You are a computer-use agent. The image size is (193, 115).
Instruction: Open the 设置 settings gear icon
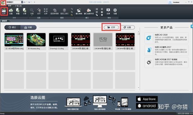[x=115, y=11]
